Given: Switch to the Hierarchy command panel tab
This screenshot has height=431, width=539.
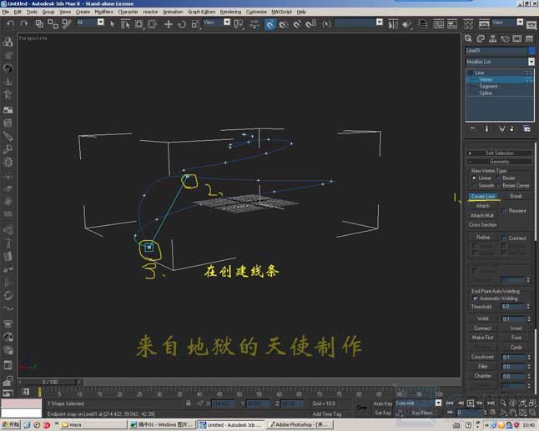Looking at the screenshot, I should pyautogui.click(x=492, y=38).
